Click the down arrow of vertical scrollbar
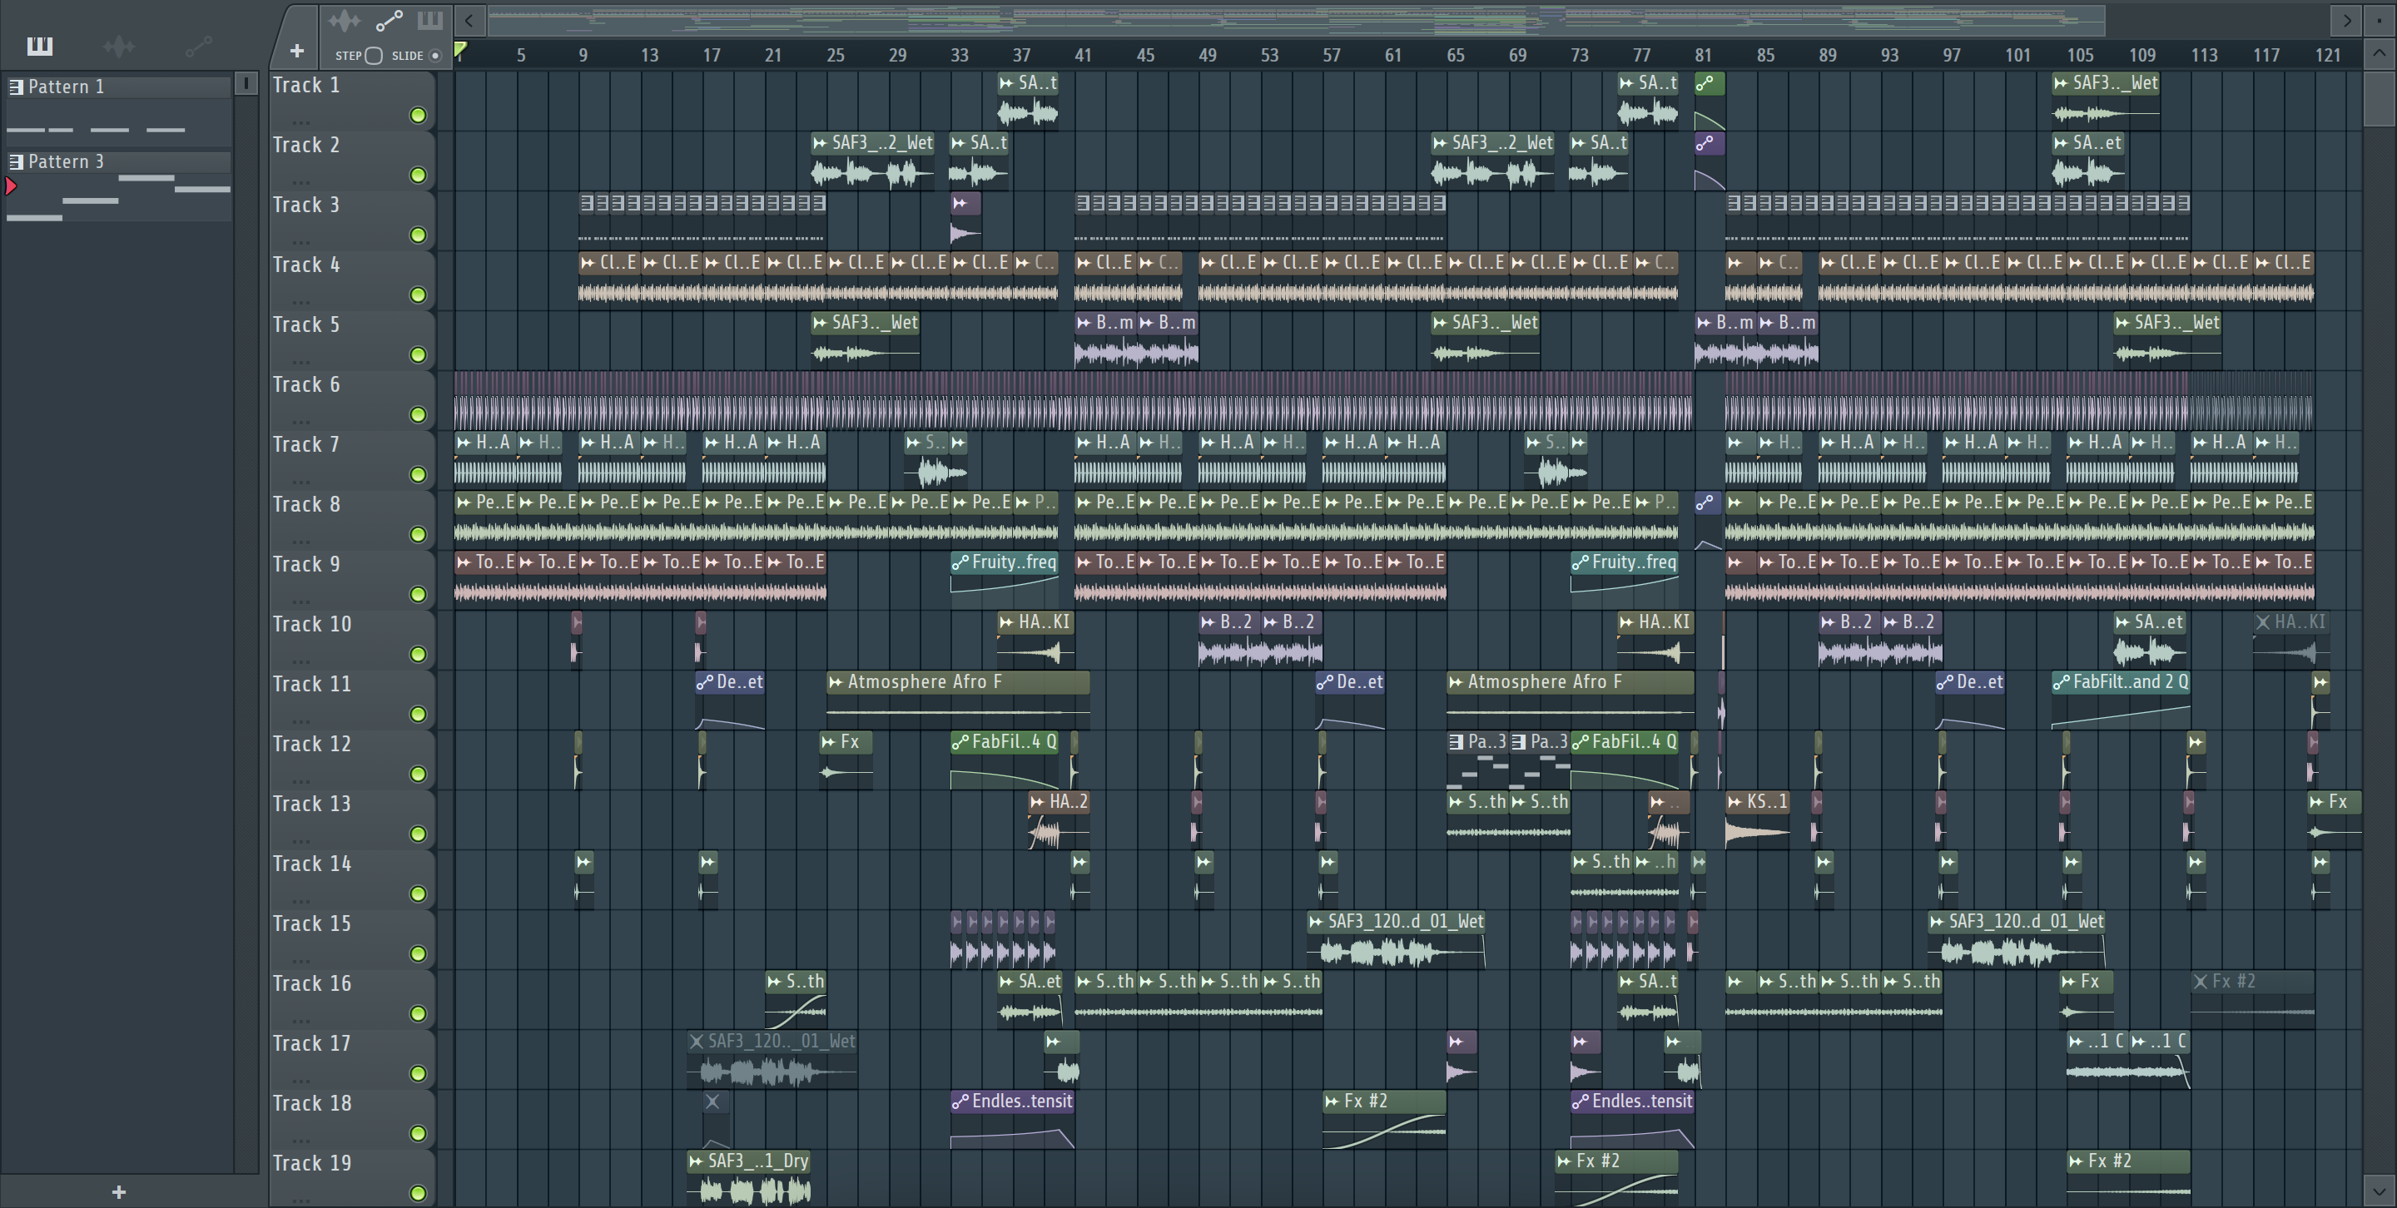Screen dimensions: 2397x1208 [x=2380, y=1191]
